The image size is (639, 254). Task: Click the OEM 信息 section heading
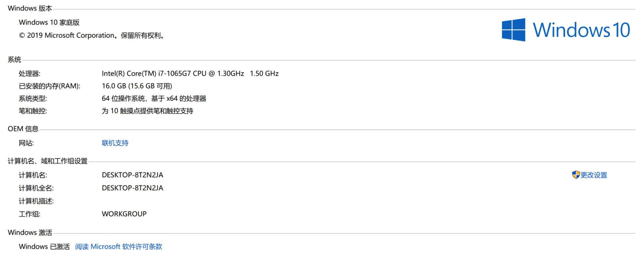pyautogui.click(x=23, y=129)
